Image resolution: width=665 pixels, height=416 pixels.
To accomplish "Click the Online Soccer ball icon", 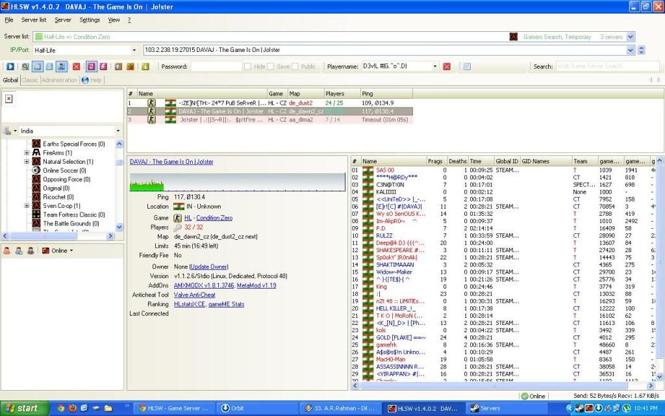I will point(36,170).
